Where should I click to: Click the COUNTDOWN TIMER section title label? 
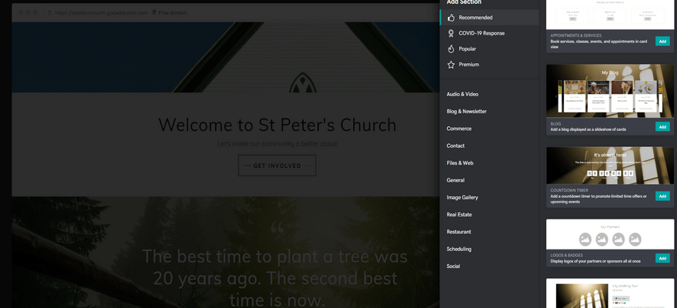pyautogui.click(x=569, y=190)
